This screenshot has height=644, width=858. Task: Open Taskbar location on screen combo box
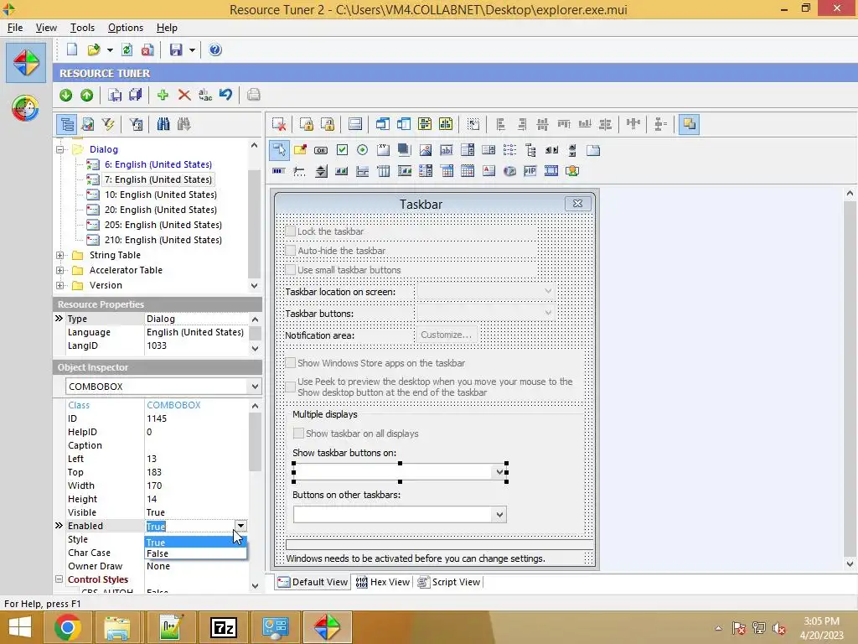tap(486, 291)
